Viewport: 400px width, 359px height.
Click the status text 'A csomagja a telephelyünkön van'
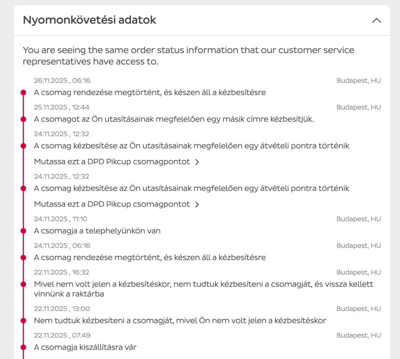pyautogui.click(x=97, y=231)
